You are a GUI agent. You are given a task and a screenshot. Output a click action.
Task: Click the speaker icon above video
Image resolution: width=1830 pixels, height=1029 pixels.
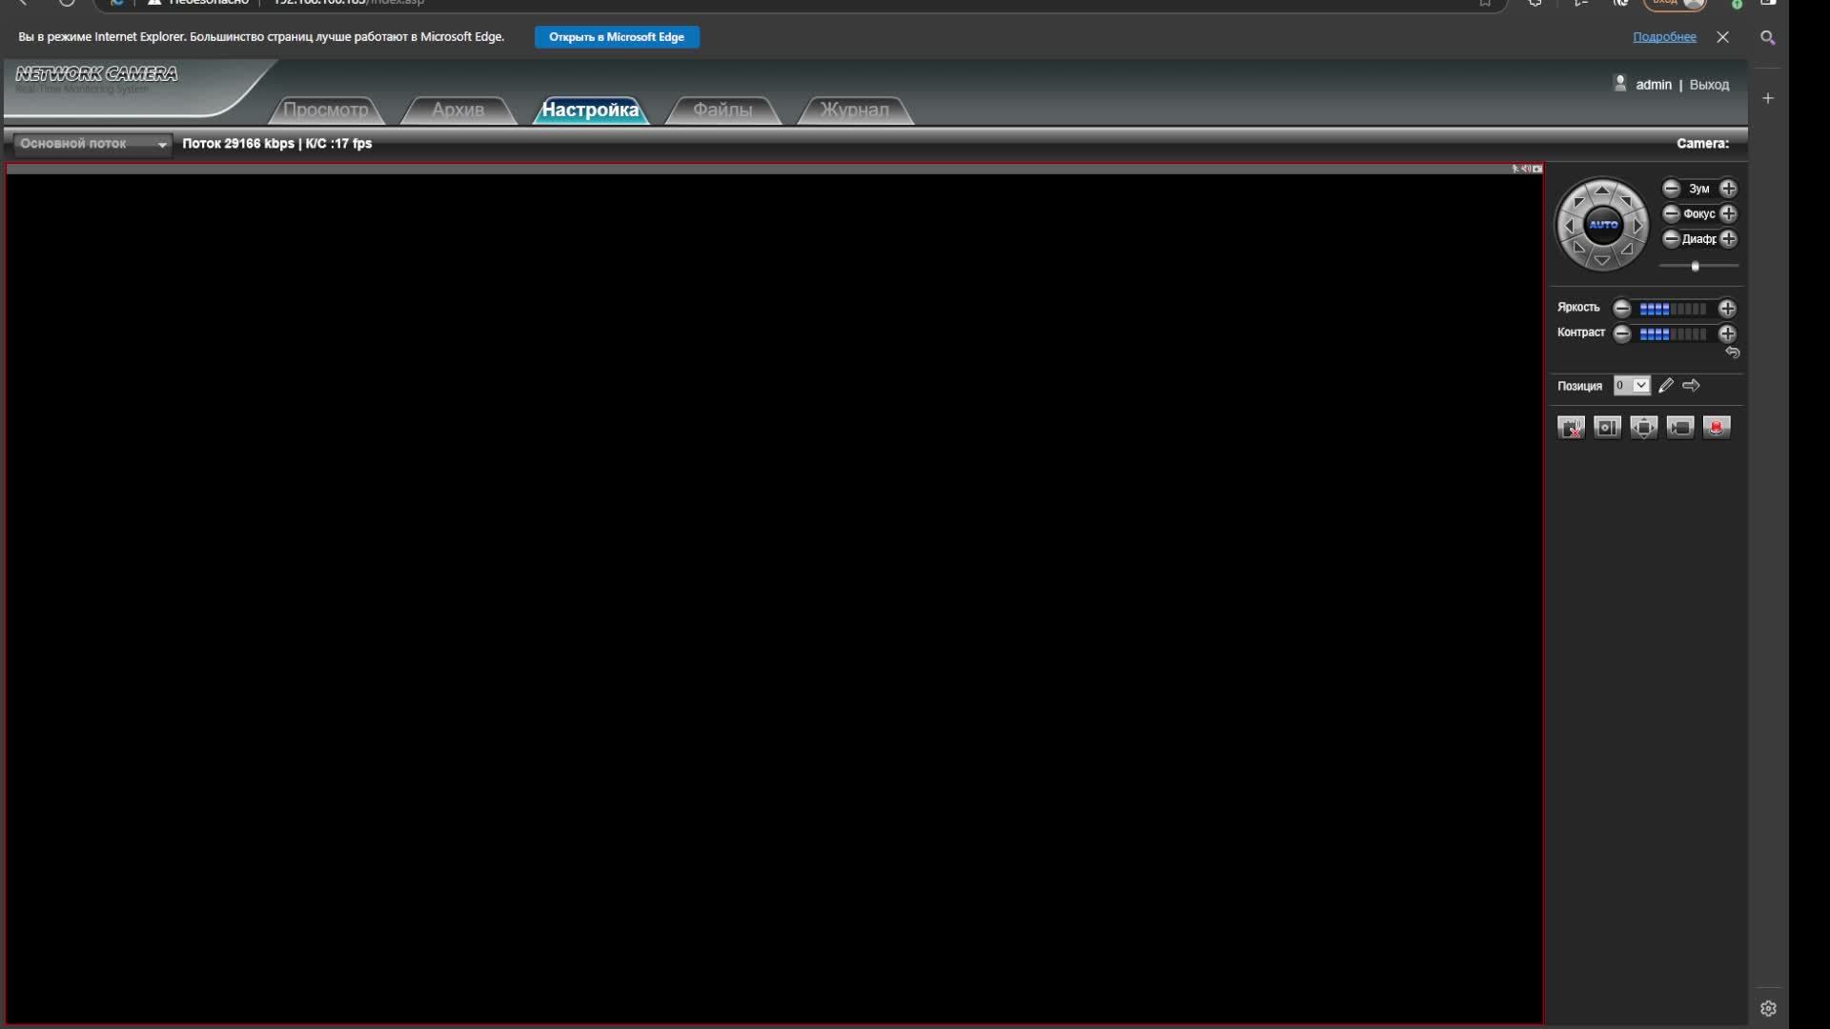click(1526, 169)
